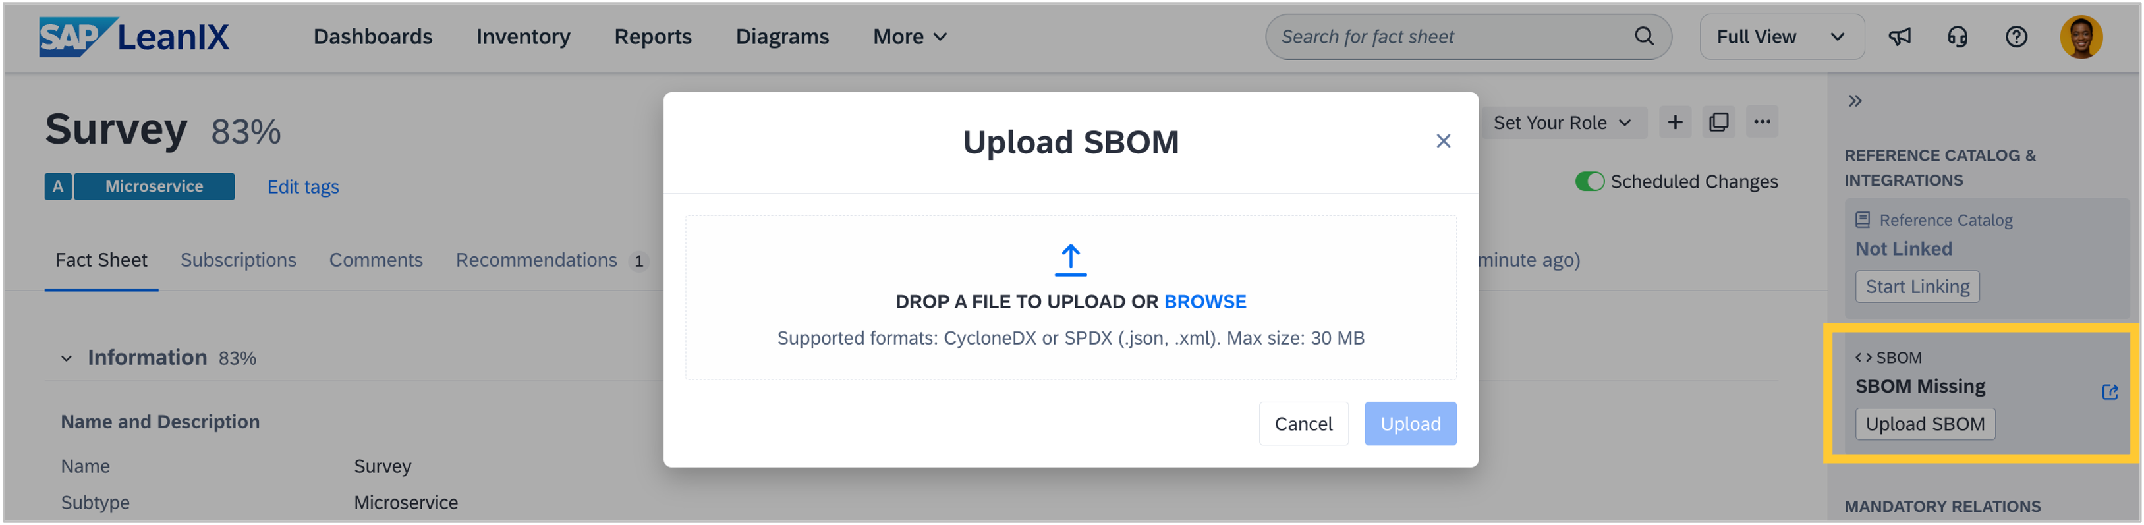Click the Cancel button in dialog

coord(1303,424)
